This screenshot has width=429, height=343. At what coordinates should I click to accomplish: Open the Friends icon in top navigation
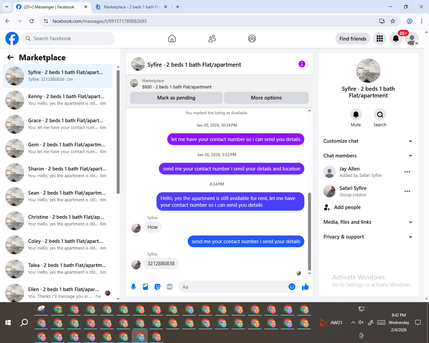212,39
